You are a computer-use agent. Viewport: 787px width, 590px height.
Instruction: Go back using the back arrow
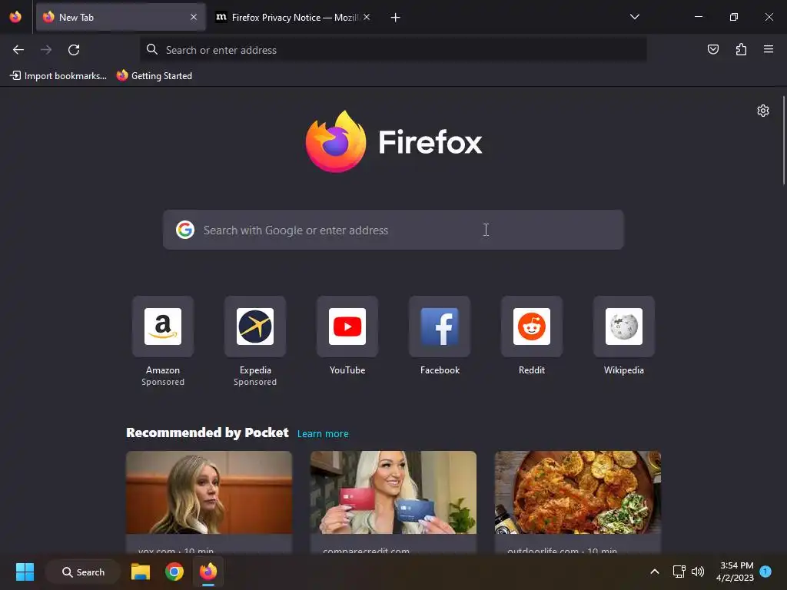pos(18,50)
